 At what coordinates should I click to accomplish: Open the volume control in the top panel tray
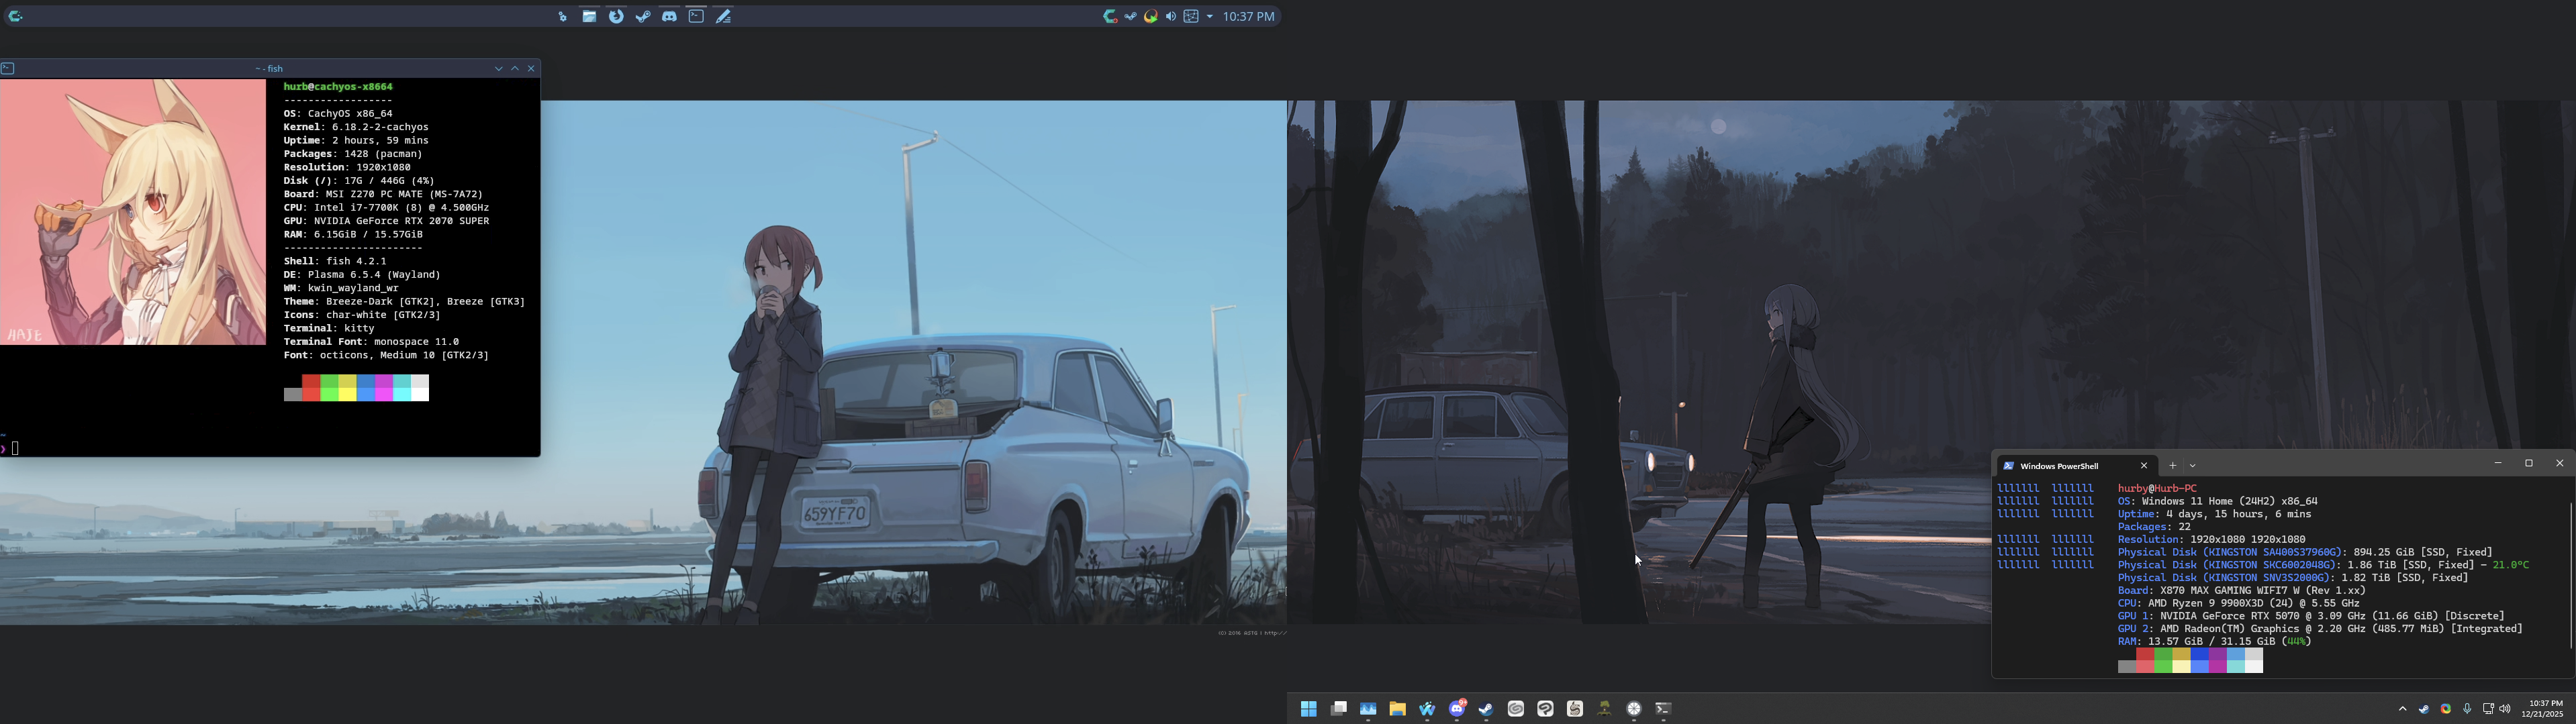(1171, 16)
